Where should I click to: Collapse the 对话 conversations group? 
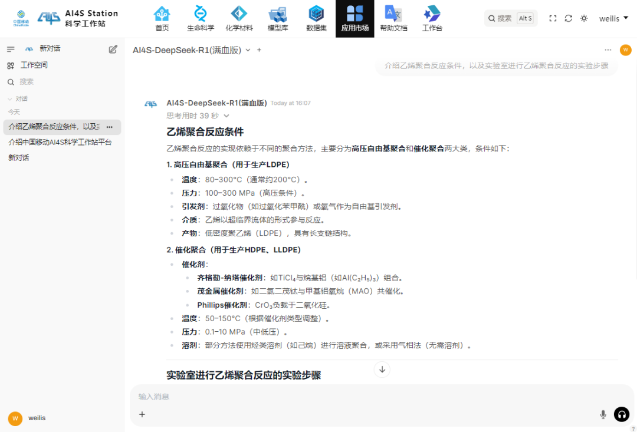[18, 98]
